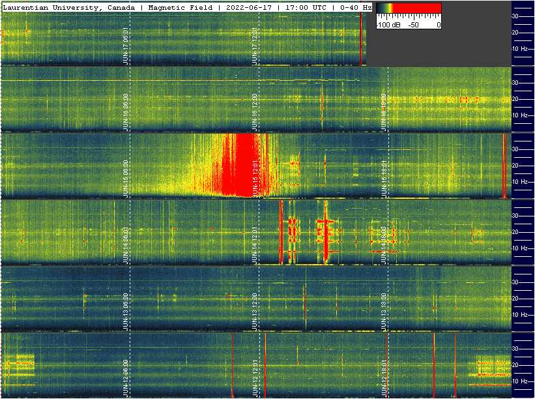Image resolution: width=535 pixels, height=399 pixels.
Task: Click the -50 label on the color legend
Action: (413, 25)
